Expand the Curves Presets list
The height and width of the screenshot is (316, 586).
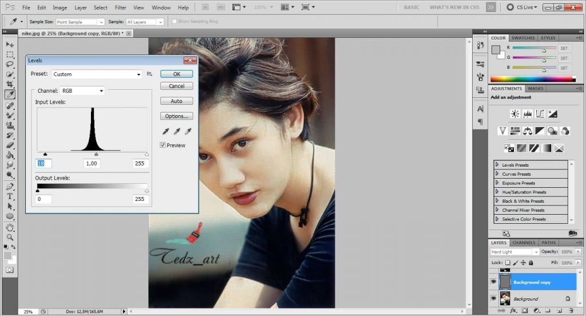[497, 174]
